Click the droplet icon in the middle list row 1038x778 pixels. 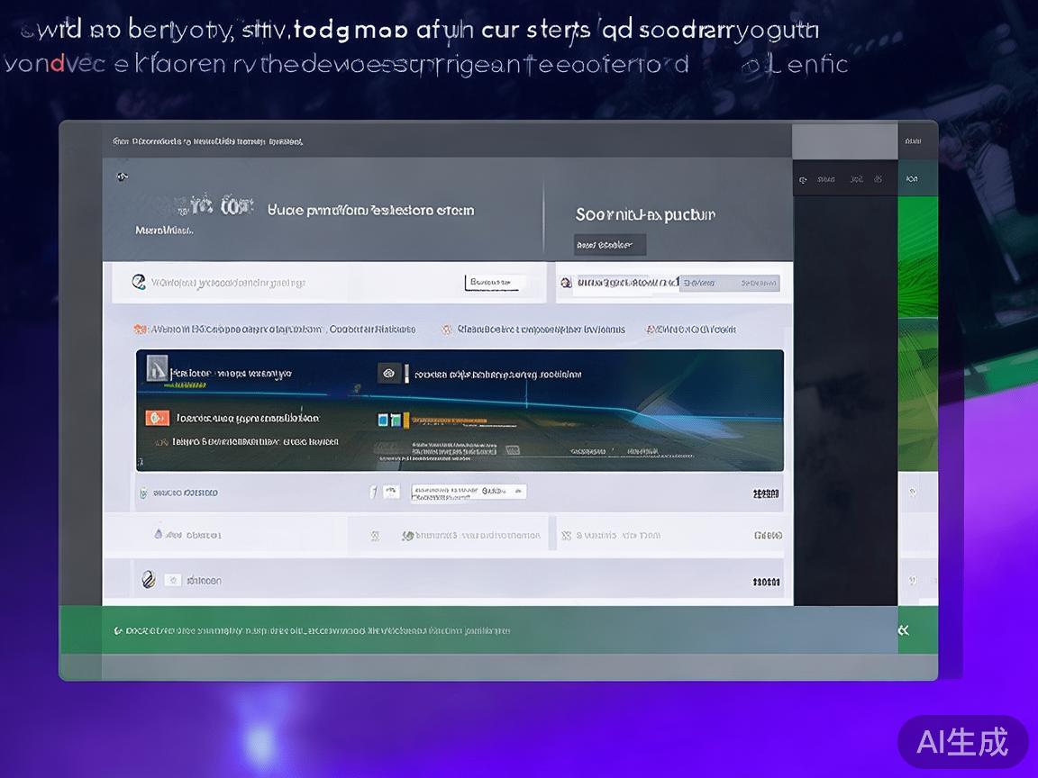[159, 534]
